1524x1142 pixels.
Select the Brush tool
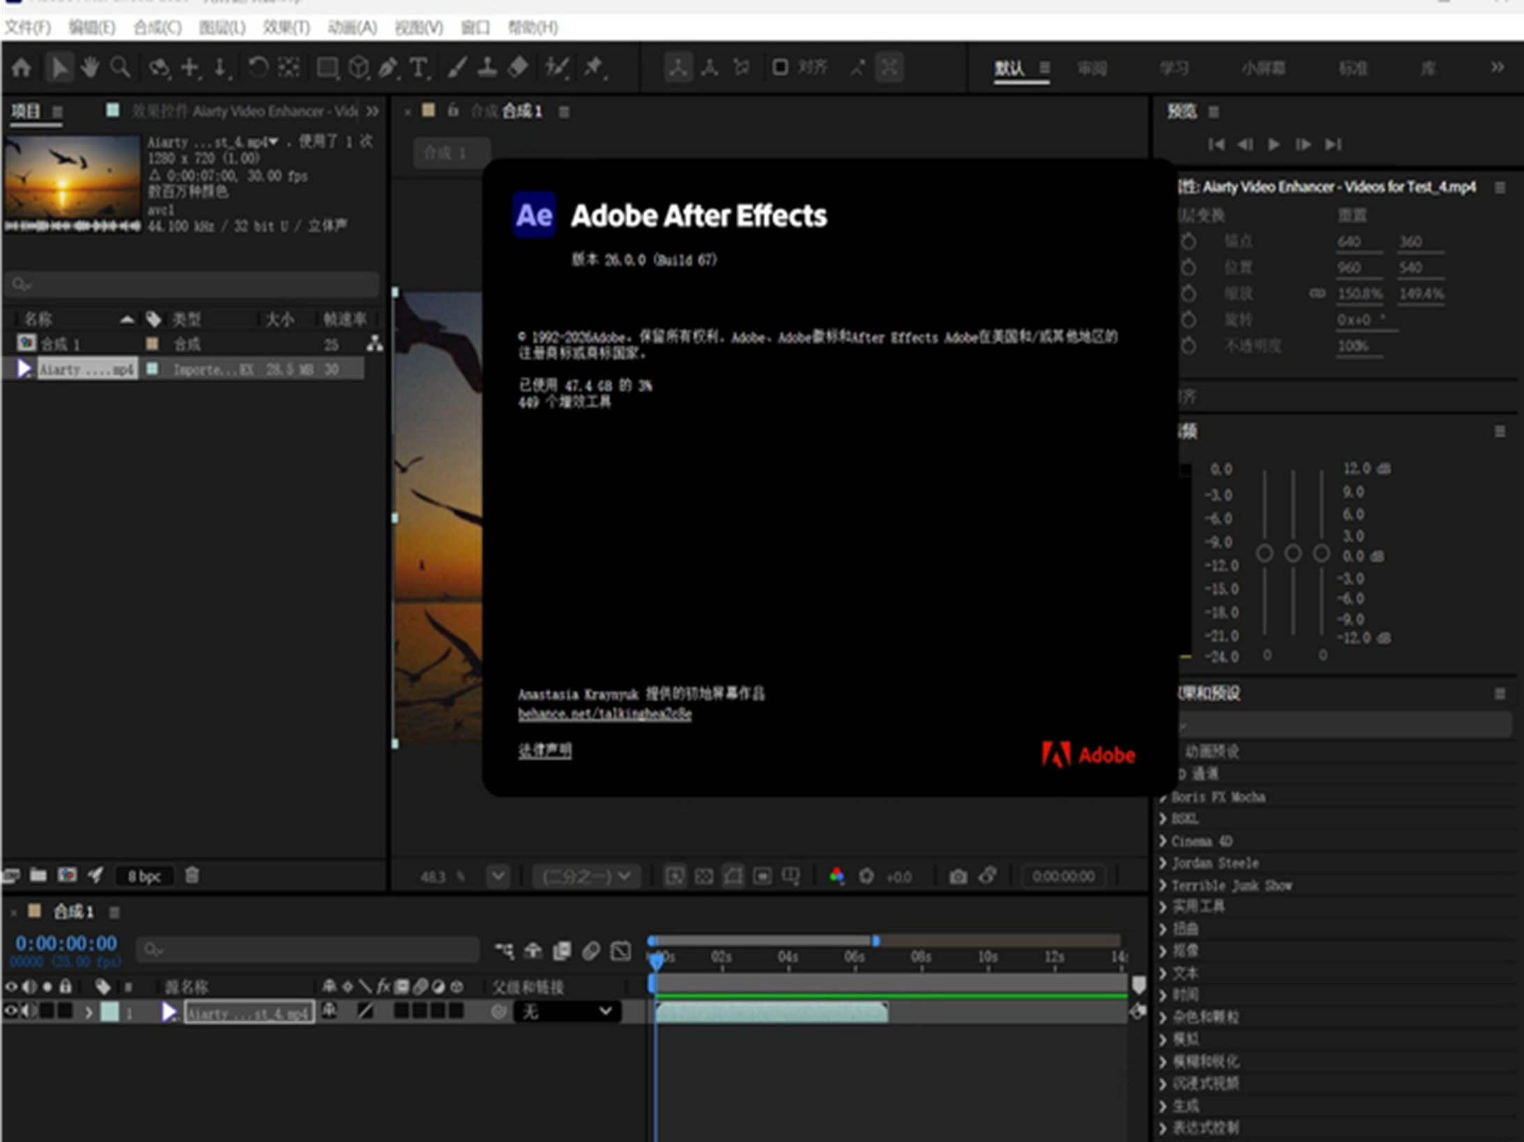point(457,68)
